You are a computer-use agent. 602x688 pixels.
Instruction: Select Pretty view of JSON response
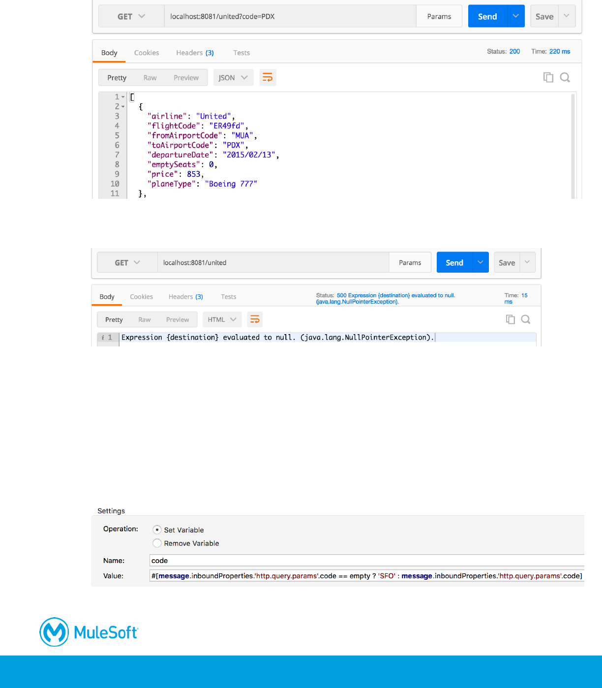click(x=117, y=78)
